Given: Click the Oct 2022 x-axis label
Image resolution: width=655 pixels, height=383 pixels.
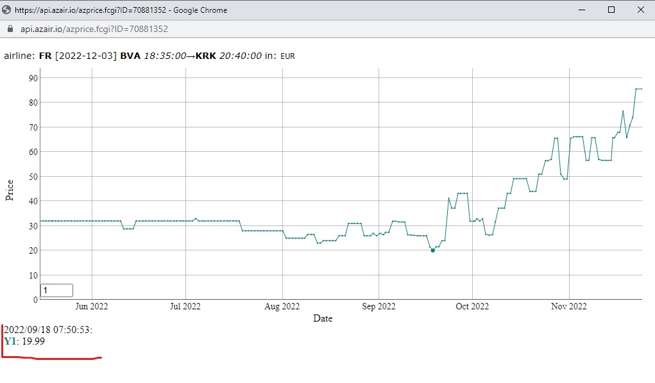Looking at the screenshot, I should click(x=472, y=306).
